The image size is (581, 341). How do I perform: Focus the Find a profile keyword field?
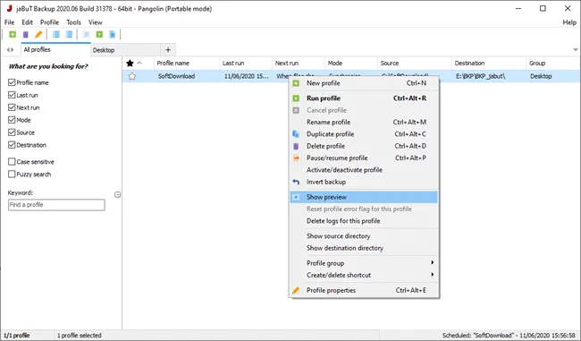[56, 205]
